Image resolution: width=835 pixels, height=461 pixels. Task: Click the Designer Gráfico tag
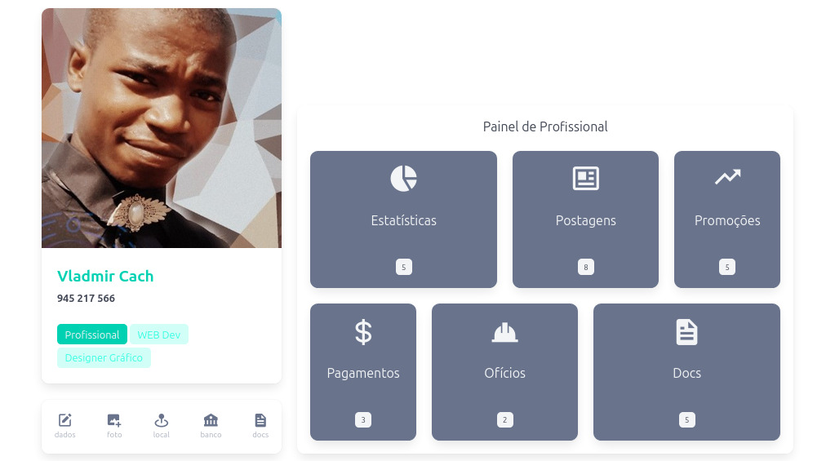click(x=104, y=357)
